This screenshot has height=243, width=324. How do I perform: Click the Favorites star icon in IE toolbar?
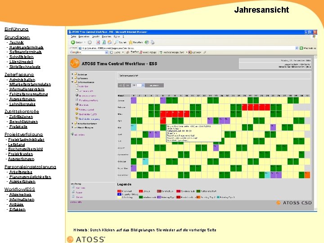[130, 42]
